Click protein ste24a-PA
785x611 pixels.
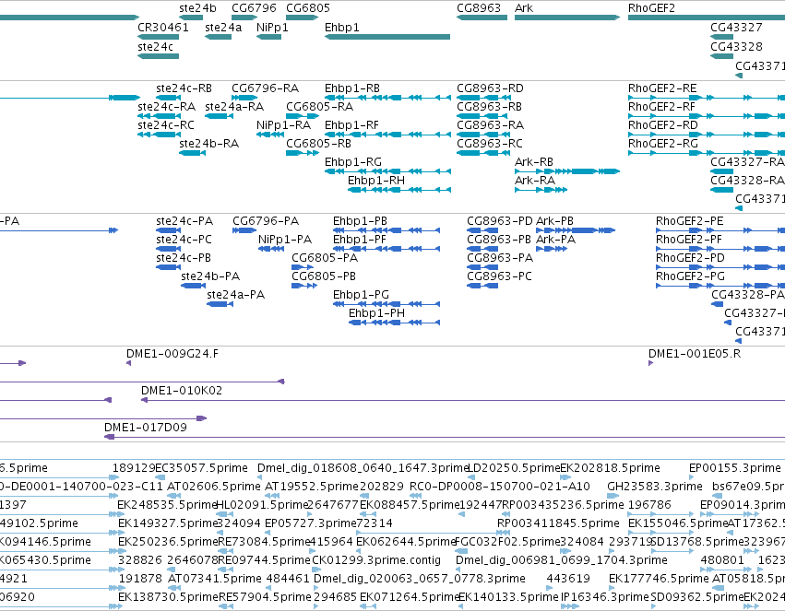click(235, 295)
